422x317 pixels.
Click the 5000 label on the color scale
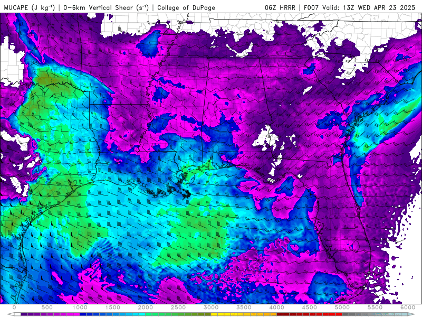pos(342,307)
